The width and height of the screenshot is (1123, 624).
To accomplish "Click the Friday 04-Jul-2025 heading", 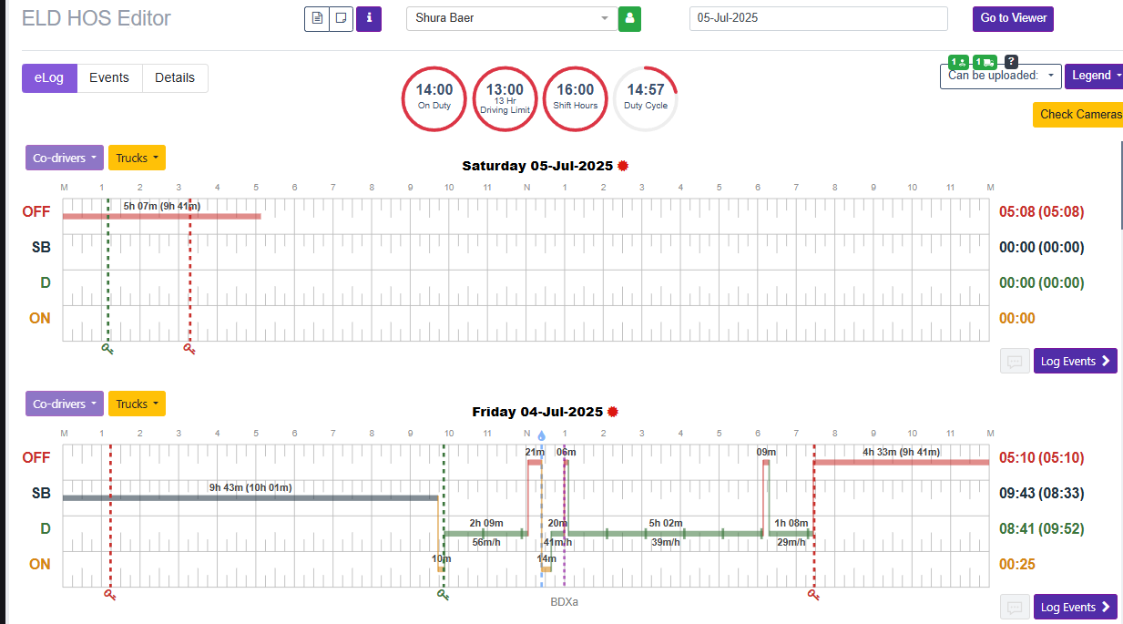I will 537,412.
